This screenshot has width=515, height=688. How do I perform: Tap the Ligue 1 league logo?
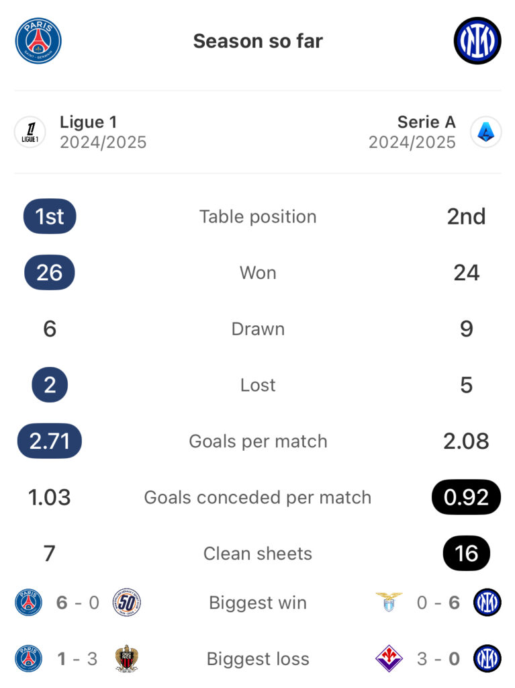point(30,132)
